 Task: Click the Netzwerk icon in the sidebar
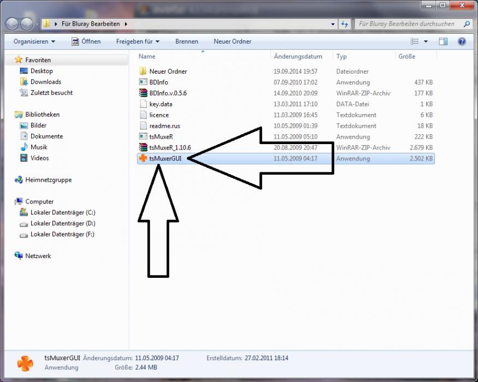[x=19, y=255]
